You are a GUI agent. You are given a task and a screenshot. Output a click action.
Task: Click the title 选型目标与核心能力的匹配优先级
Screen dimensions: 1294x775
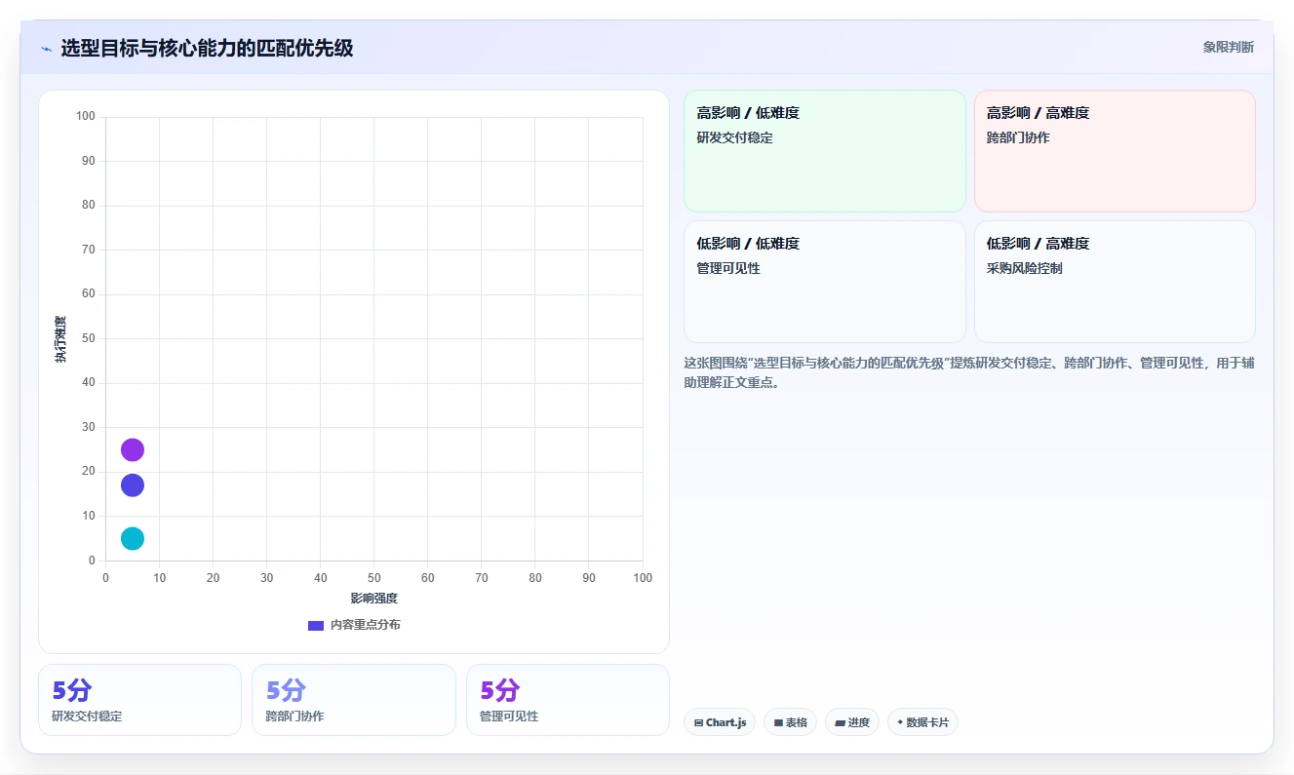[207, 48]
